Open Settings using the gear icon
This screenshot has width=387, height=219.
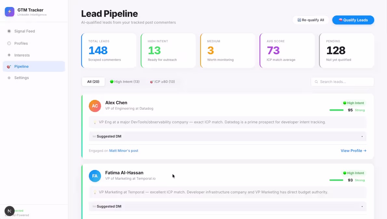(x=9, y=77)
